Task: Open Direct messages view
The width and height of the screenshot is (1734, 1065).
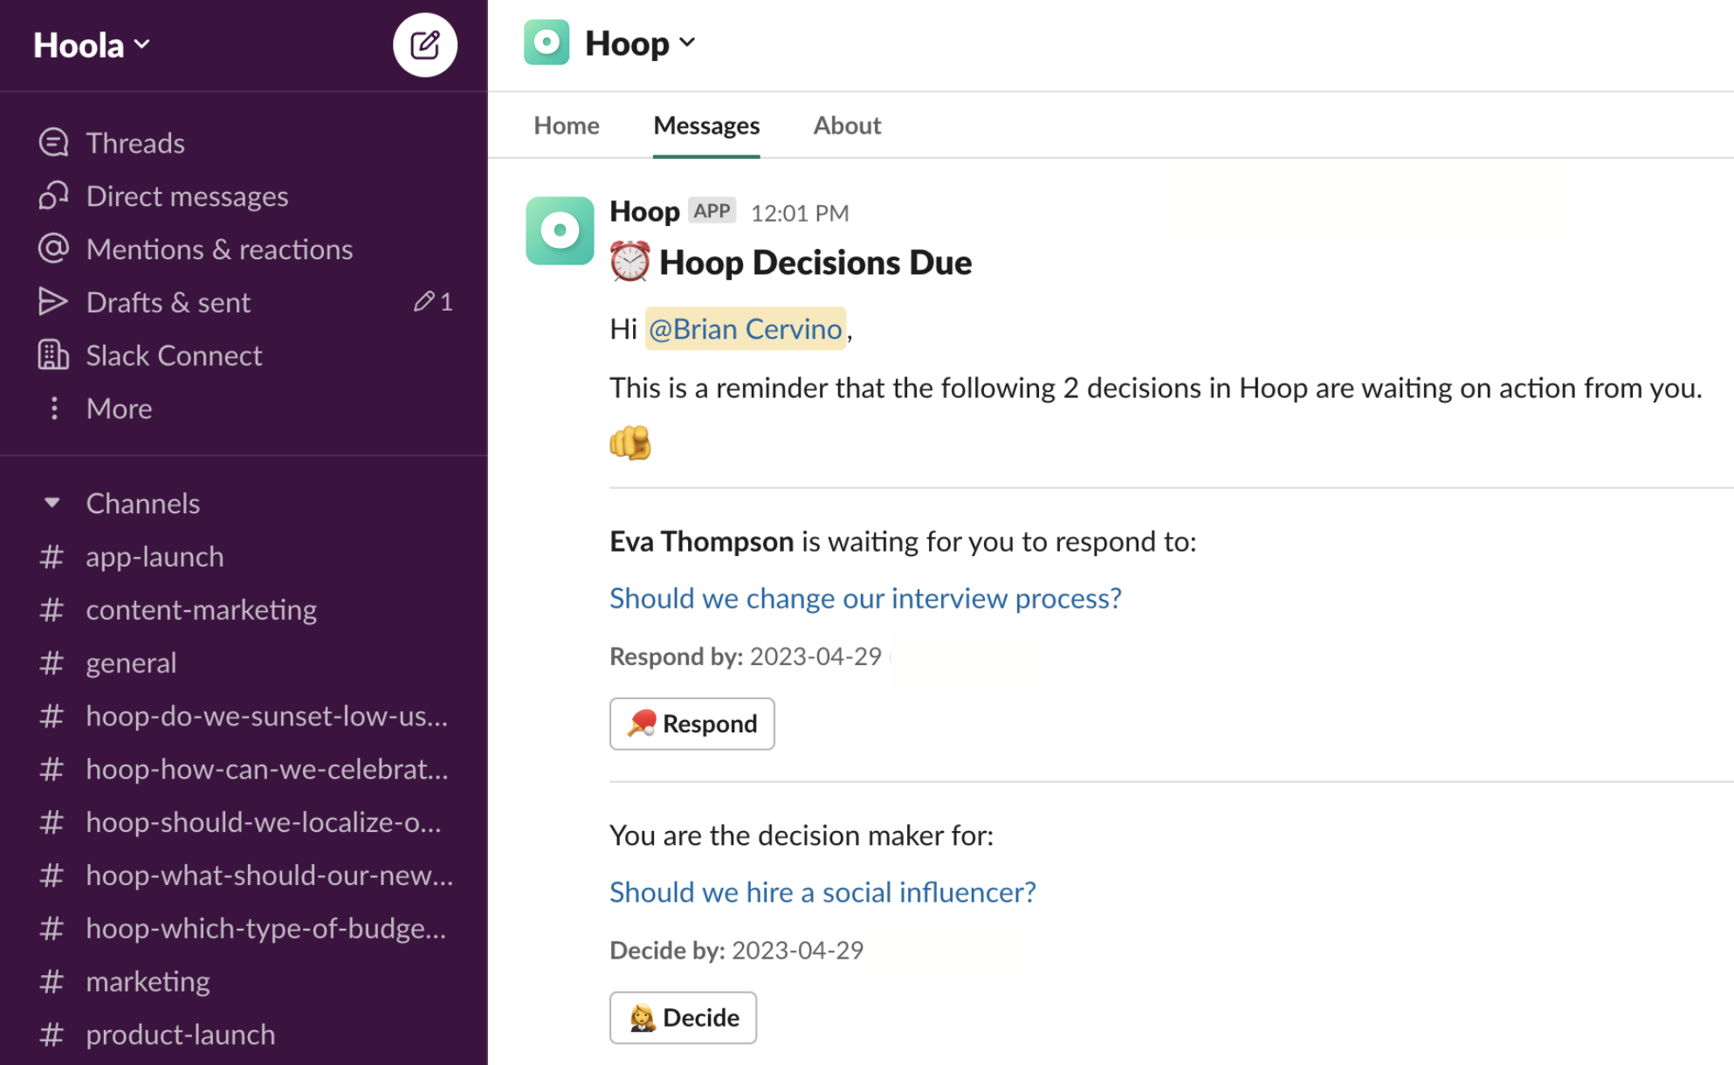Action: coord(186,196)
